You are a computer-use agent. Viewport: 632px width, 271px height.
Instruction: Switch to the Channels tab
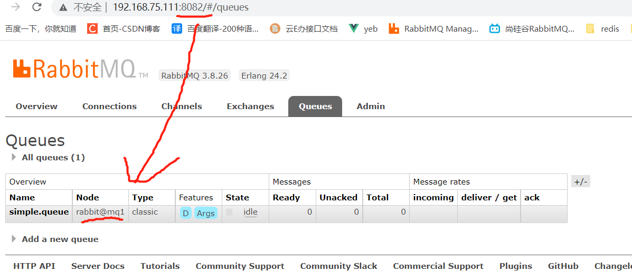point(182,107)
